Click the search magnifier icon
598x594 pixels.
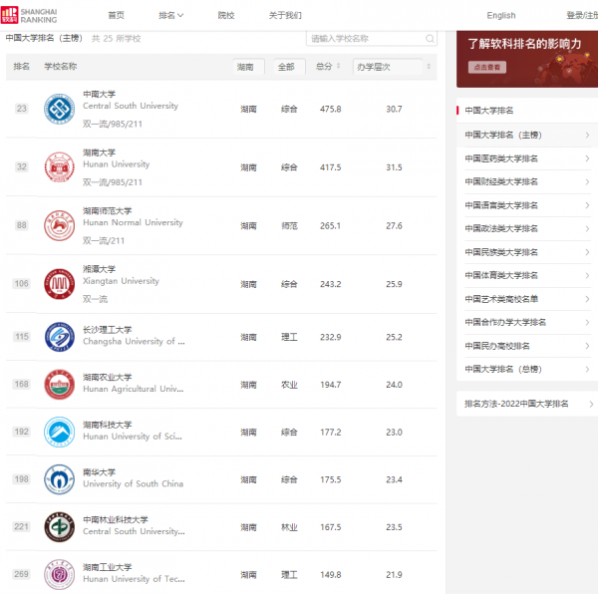430,39
